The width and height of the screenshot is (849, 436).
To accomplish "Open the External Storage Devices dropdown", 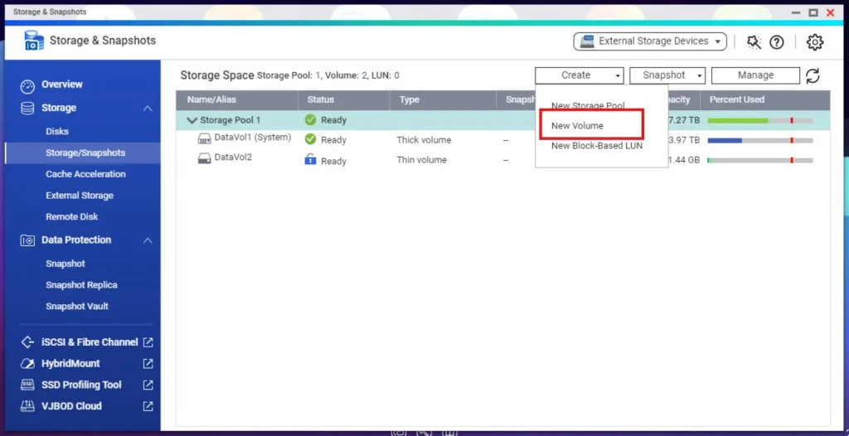I will 650,41.
